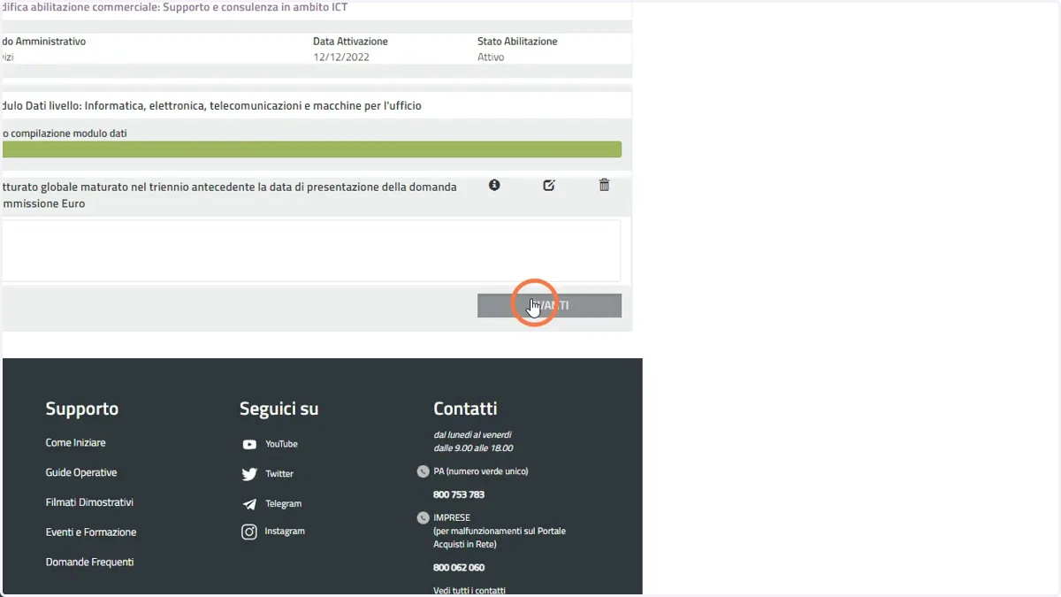Image resolution: width=1061 pixels, height=597 pixels.
Task: Click the trash delete icon in fatturato row
Action: pyautogui.click(x=604, y=185)
